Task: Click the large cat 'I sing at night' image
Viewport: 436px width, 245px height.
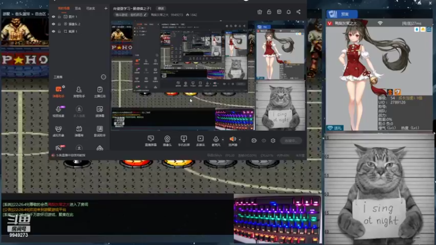Action: (379, 189)
